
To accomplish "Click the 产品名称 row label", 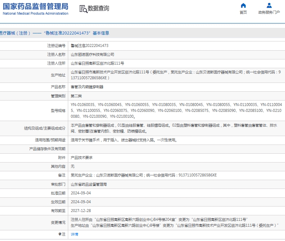I will tap(58, 87).
